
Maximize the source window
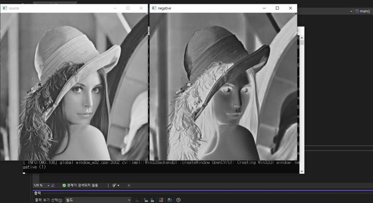pos(128,8)
